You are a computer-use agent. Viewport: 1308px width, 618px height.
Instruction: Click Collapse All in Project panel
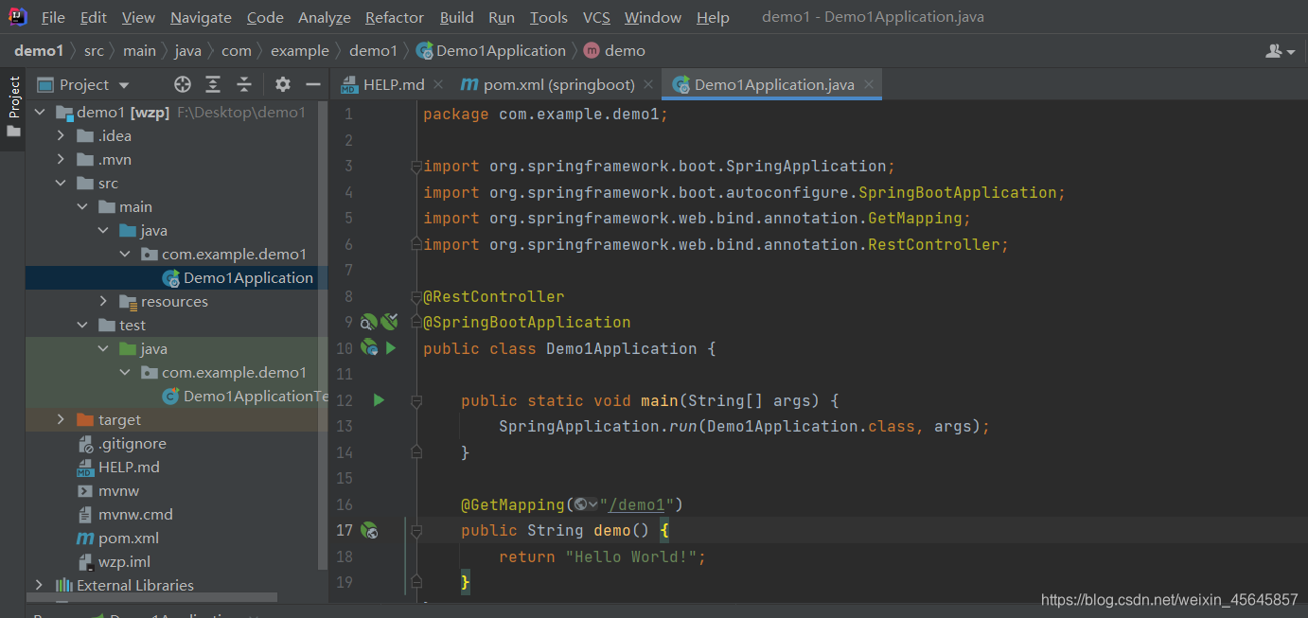pos(244,84)
